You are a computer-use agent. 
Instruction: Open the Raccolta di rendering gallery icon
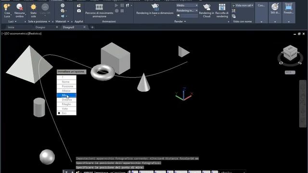click(x=222, y=7)
